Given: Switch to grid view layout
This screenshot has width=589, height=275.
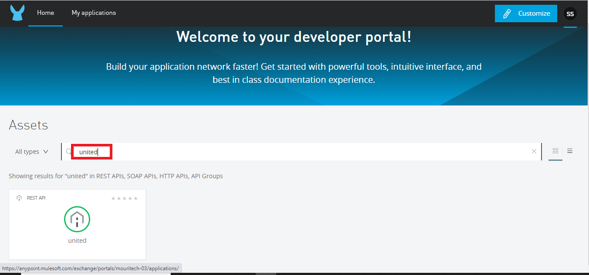Looking at the screenshot, I should [x=555, y=151].
